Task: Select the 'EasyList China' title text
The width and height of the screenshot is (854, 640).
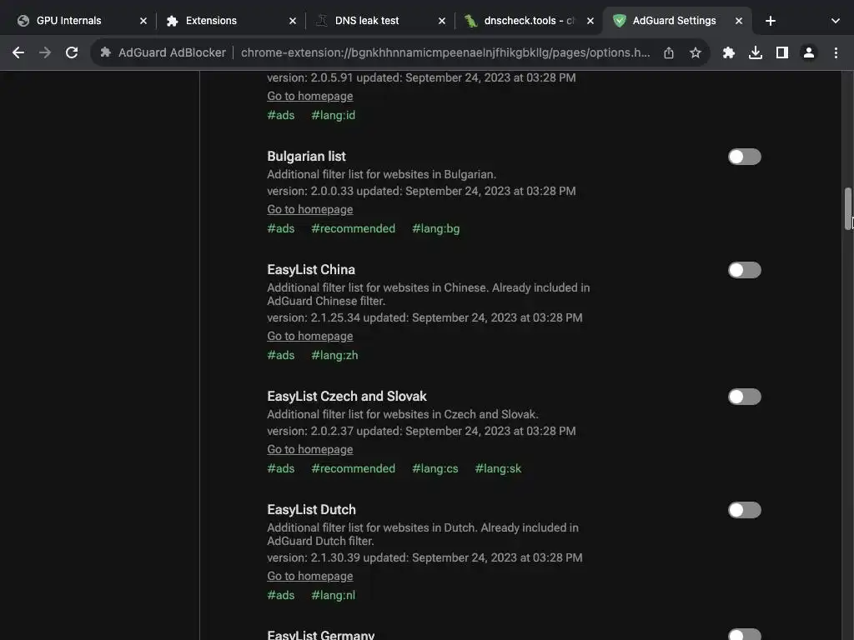Action: coord(311,269)
